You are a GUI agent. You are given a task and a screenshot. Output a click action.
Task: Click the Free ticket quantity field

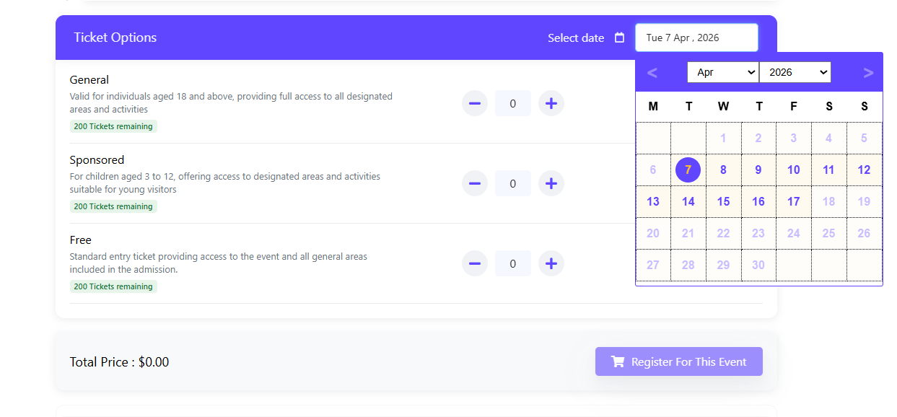[512, 264]
